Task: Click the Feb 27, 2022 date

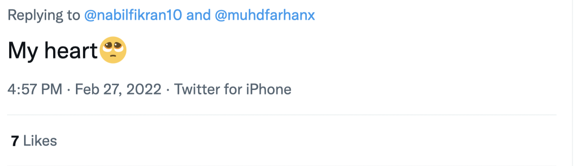Action: [x=118, y=90]
